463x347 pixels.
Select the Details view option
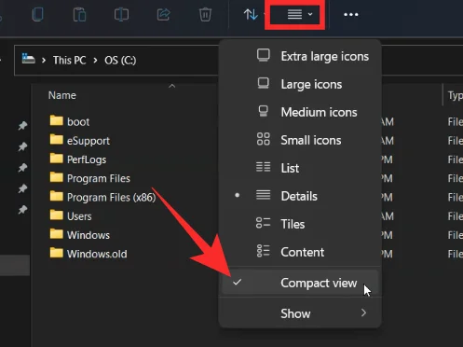[300, 196]
